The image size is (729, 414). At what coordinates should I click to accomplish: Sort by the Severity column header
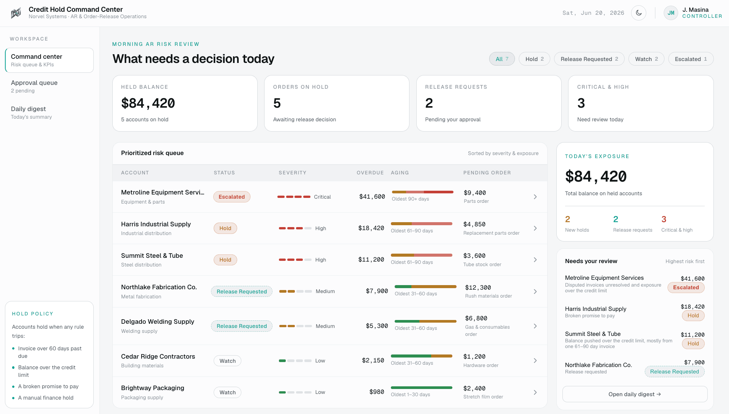(x=292, y=173)
